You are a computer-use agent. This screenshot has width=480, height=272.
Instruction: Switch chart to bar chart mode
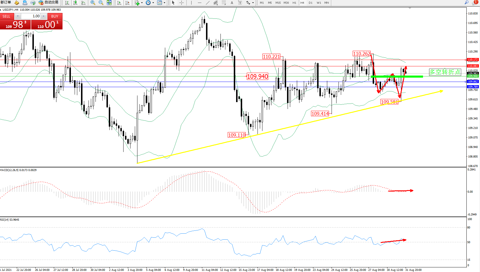coord(67,3)
